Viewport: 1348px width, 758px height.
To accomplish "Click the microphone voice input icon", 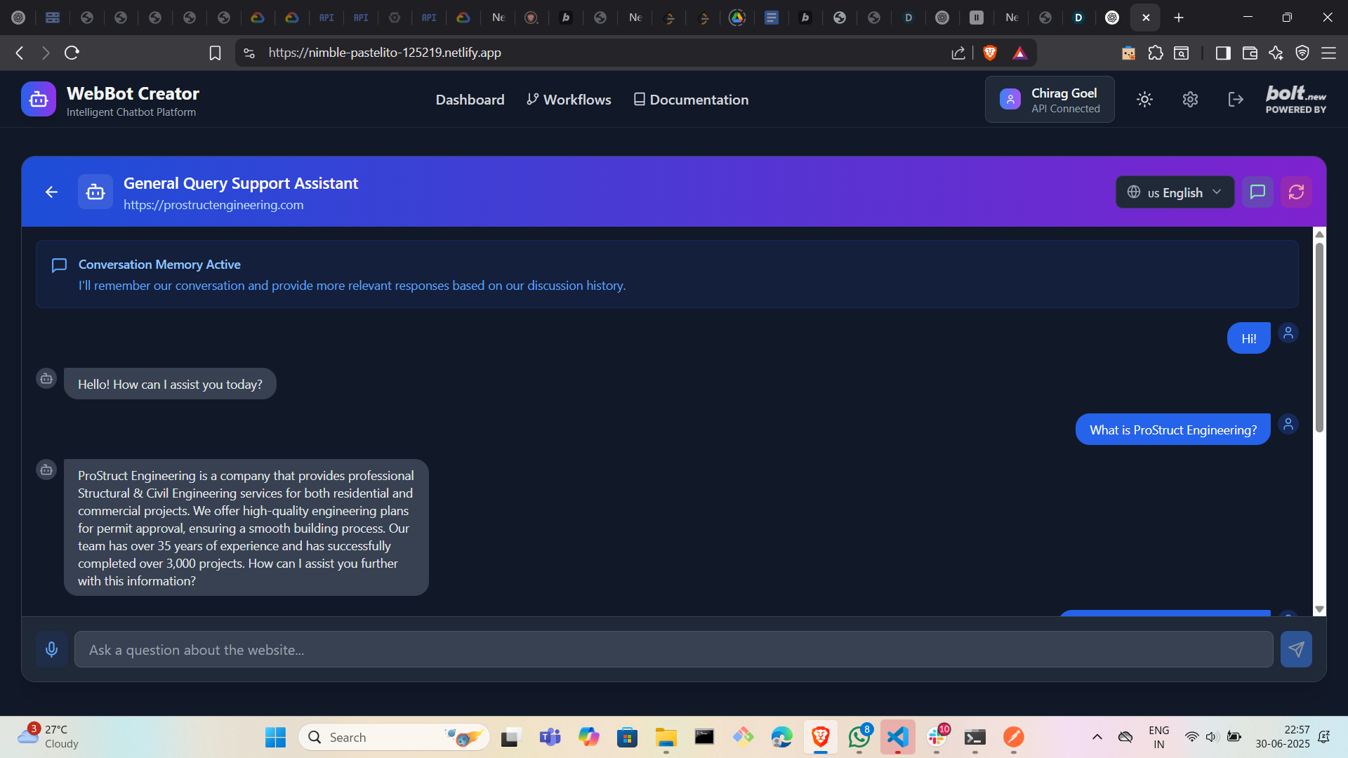I will coord(51,649).
